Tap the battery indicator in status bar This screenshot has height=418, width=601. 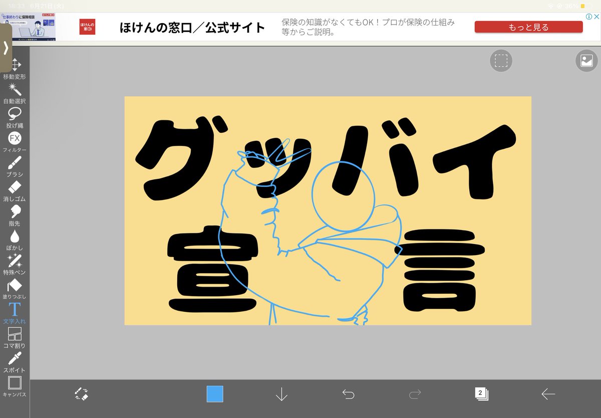click(586, 6)
